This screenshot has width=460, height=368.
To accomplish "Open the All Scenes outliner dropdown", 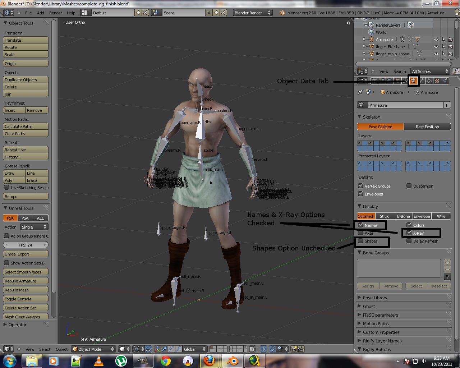I will coord(430,71).
